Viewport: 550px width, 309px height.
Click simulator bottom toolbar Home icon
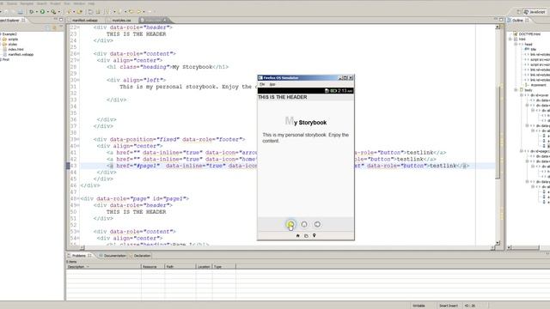click(x=298, y=235)
